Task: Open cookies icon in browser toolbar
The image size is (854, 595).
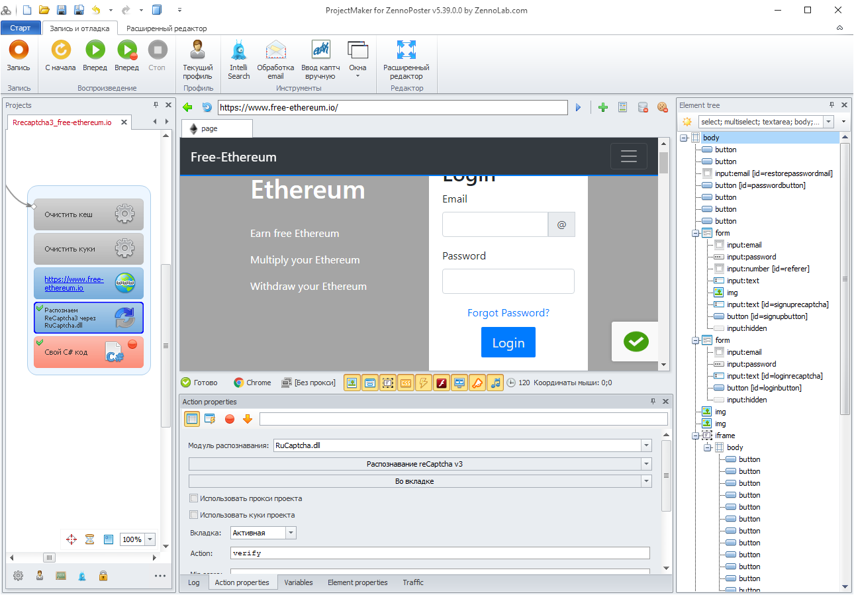Action: [x=662, y=107]
